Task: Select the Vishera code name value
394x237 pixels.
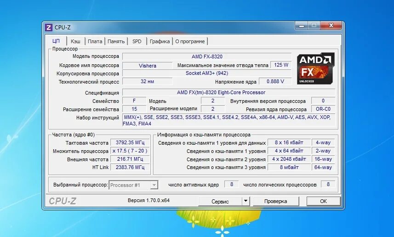Action: tap(148, 66)
